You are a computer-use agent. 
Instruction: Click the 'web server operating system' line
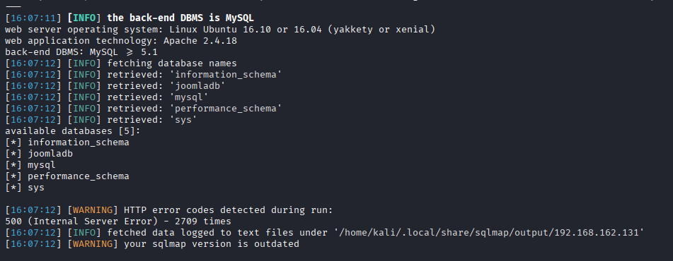[220, 30]
